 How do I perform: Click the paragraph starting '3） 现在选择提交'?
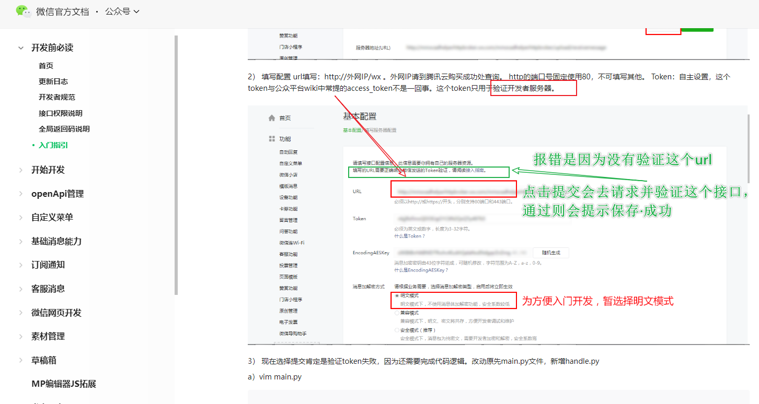(x=423, y=361)
